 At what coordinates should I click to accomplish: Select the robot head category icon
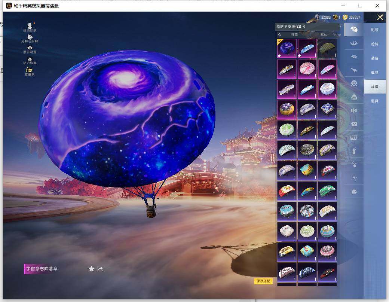click(354, 97)
